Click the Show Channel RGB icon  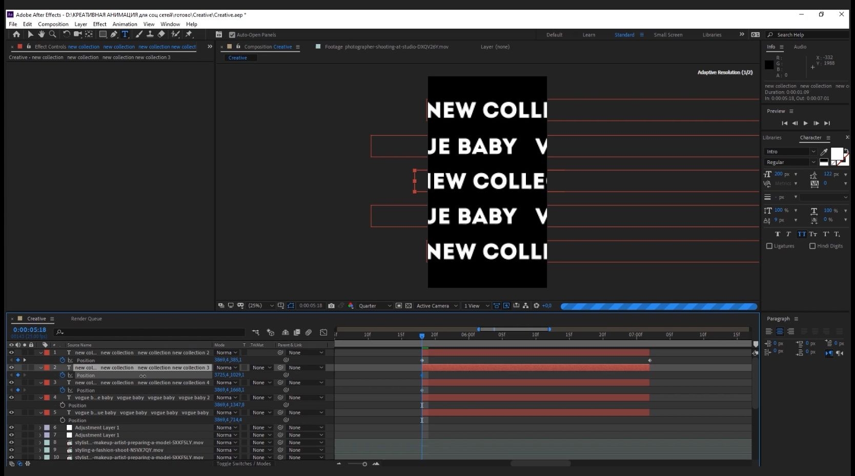point(351,305)
